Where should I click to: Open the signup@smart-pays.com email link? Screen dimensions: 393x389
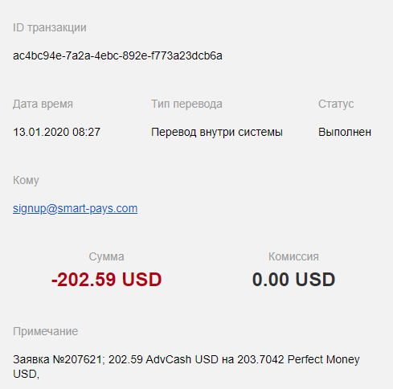point(76,208)
